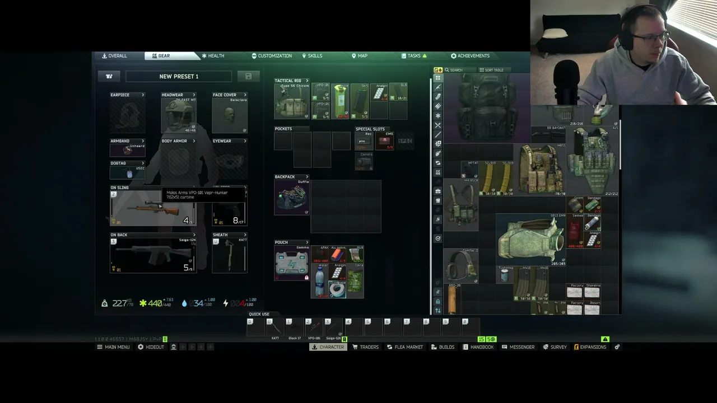Viewport: 717px width, 403px height.
Task: Expand the Headwear slot arrow
Action: tap(194, 95)
